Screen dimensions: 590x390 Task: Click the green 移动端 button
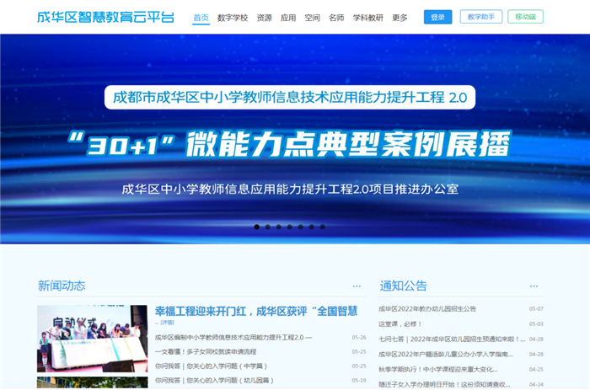(525, 17)
